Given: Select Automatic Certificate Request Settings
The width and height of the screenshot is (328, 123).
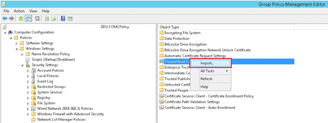Looking at the screenshot, I should (x=195, y=56).
